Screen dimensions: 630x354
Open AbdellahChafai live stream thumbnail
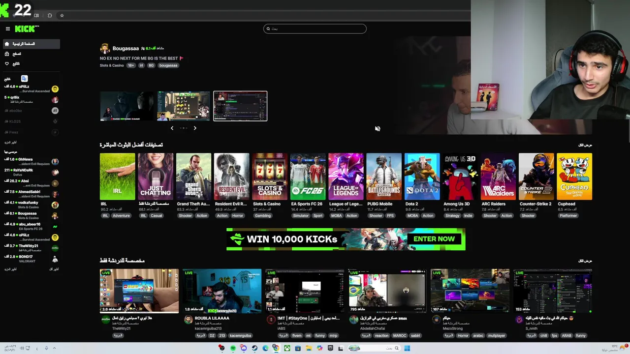coord(387,291)
